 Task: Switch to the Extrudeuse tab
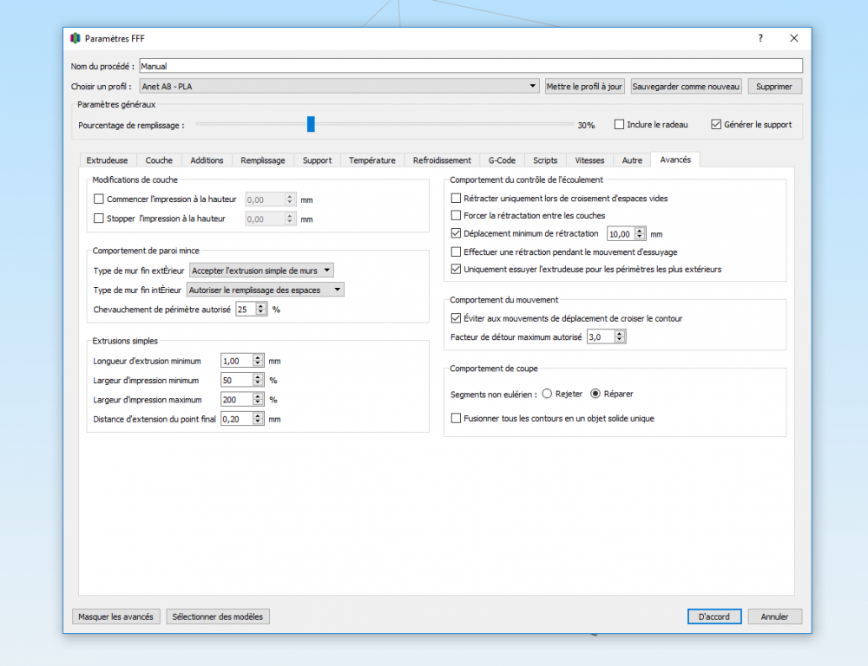[107, 160]
